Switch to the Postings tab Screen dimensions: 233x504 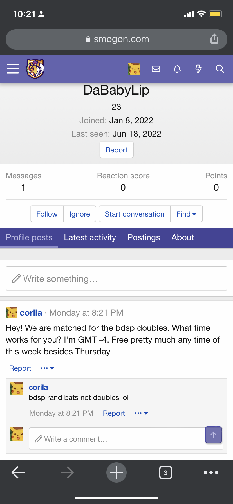pos(144,238)
